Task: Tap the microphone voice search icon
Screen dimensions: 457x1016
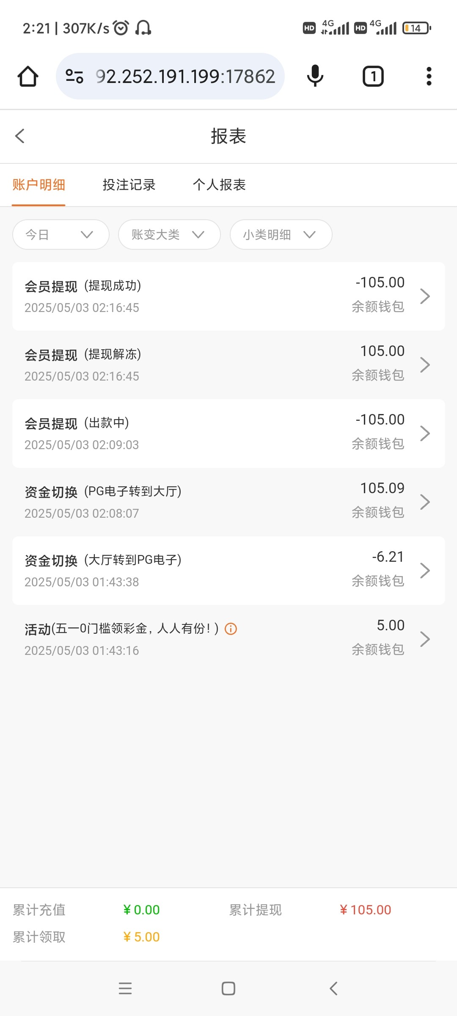Action: [x=315, y=76]
